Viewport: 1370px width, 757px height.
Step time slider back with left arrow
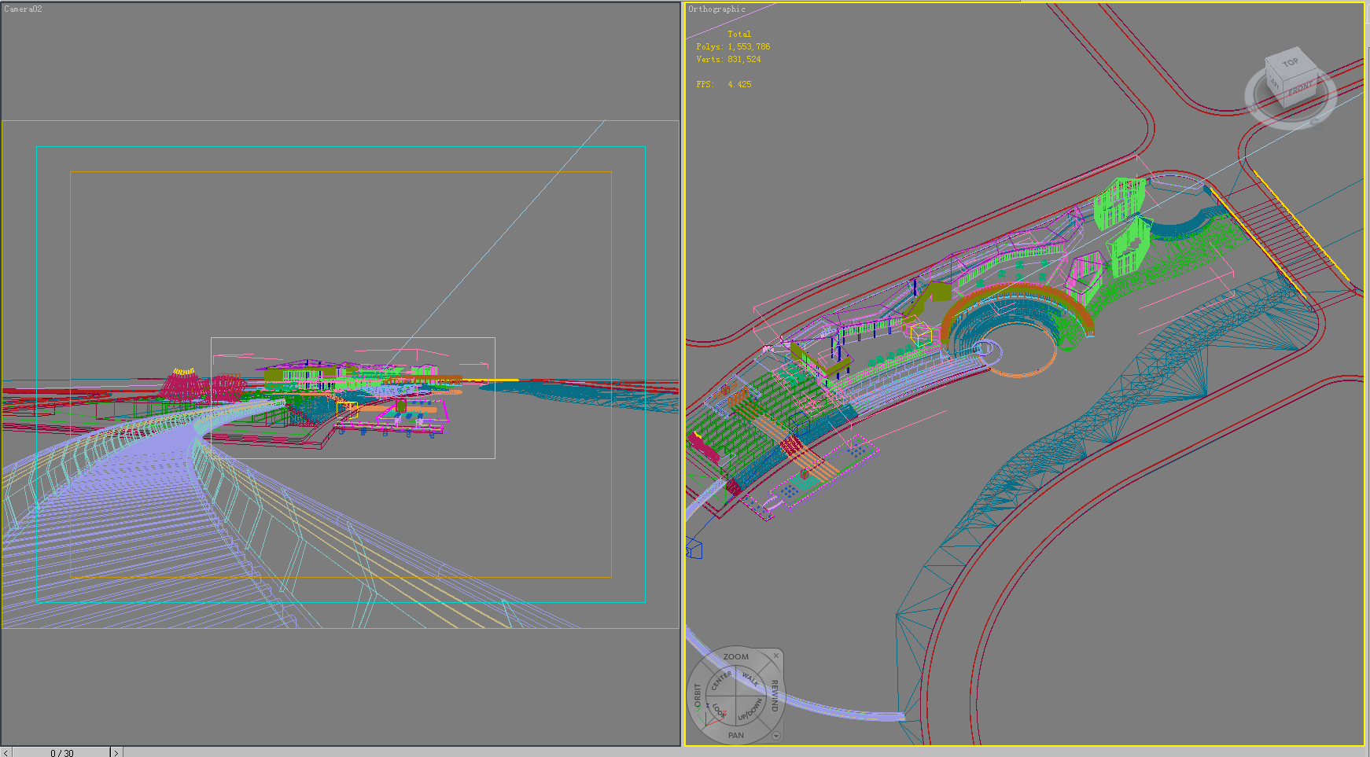pyautogui.click(x=6, y=752)
